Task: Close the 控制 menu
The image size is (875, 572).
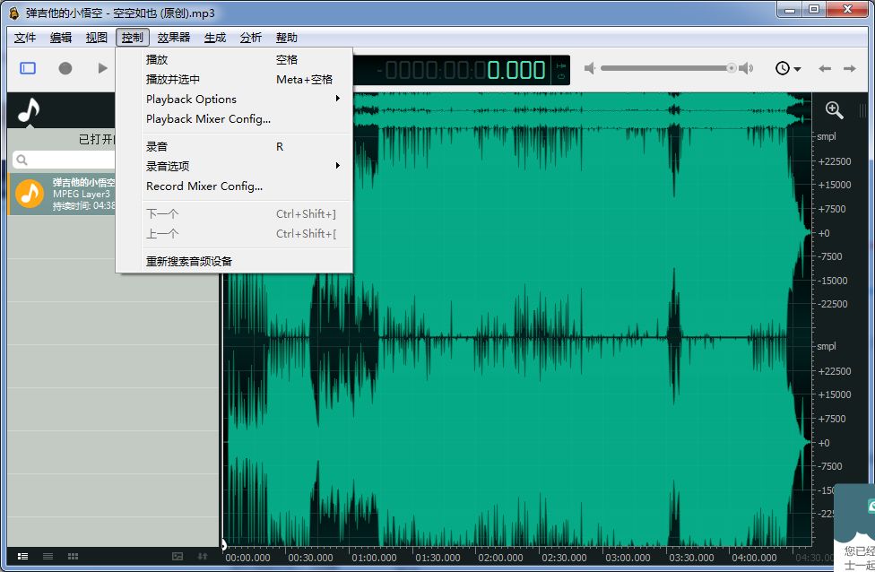Action: 133,38
